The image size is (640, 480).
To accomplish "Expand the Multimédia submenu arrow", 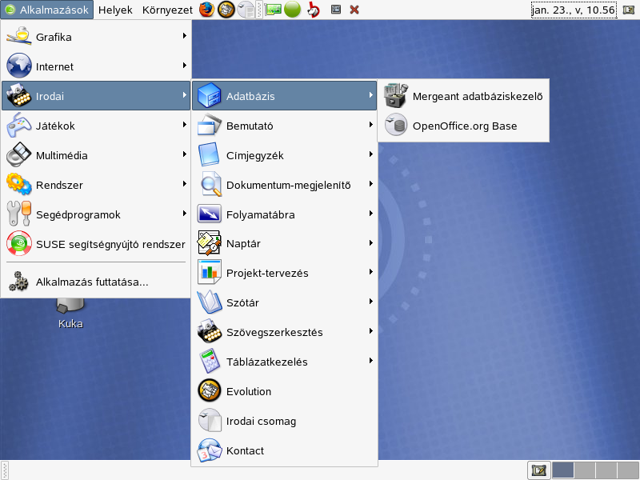I will (185, 154).
